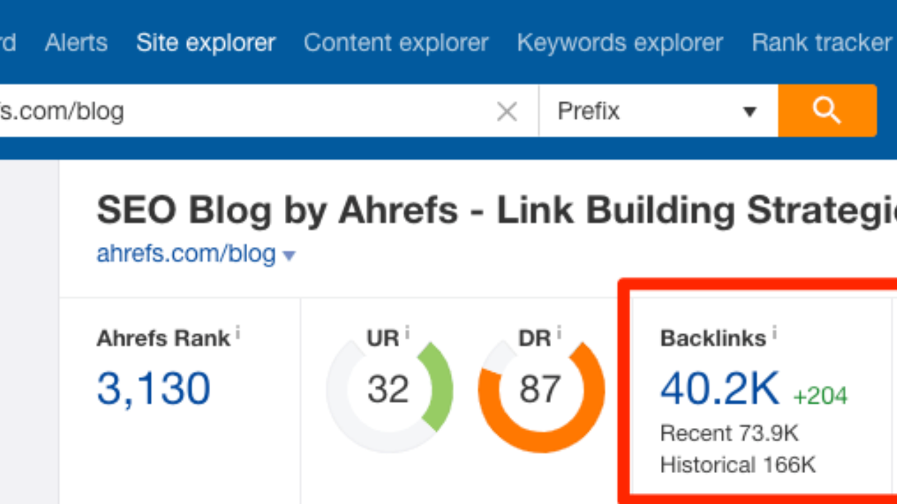The image size is (897, 504).
Task: Click the orange search magnifier button
Action: coord(827,110)
